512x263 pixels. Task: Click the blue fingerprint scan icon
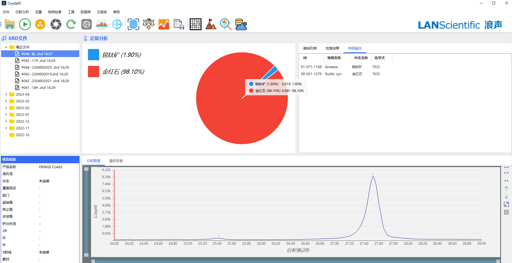[133, 24]
